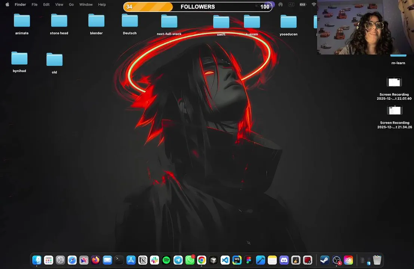Open the Help menu
Screen dimensions: 414x269
pos(102,4)
